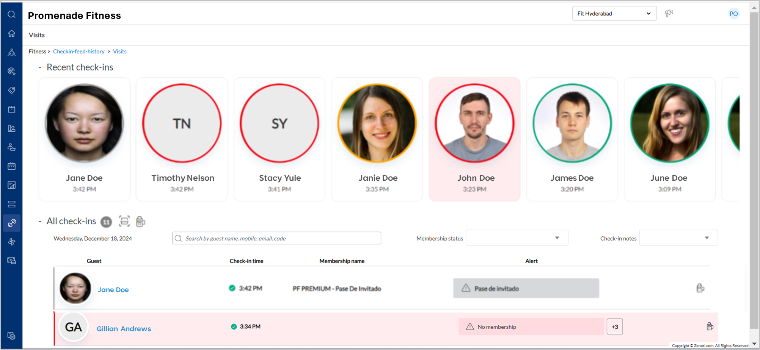Open the guests/people sidebar icon
Viewport: 760px width, 350px height.
[x=12, y=52]
